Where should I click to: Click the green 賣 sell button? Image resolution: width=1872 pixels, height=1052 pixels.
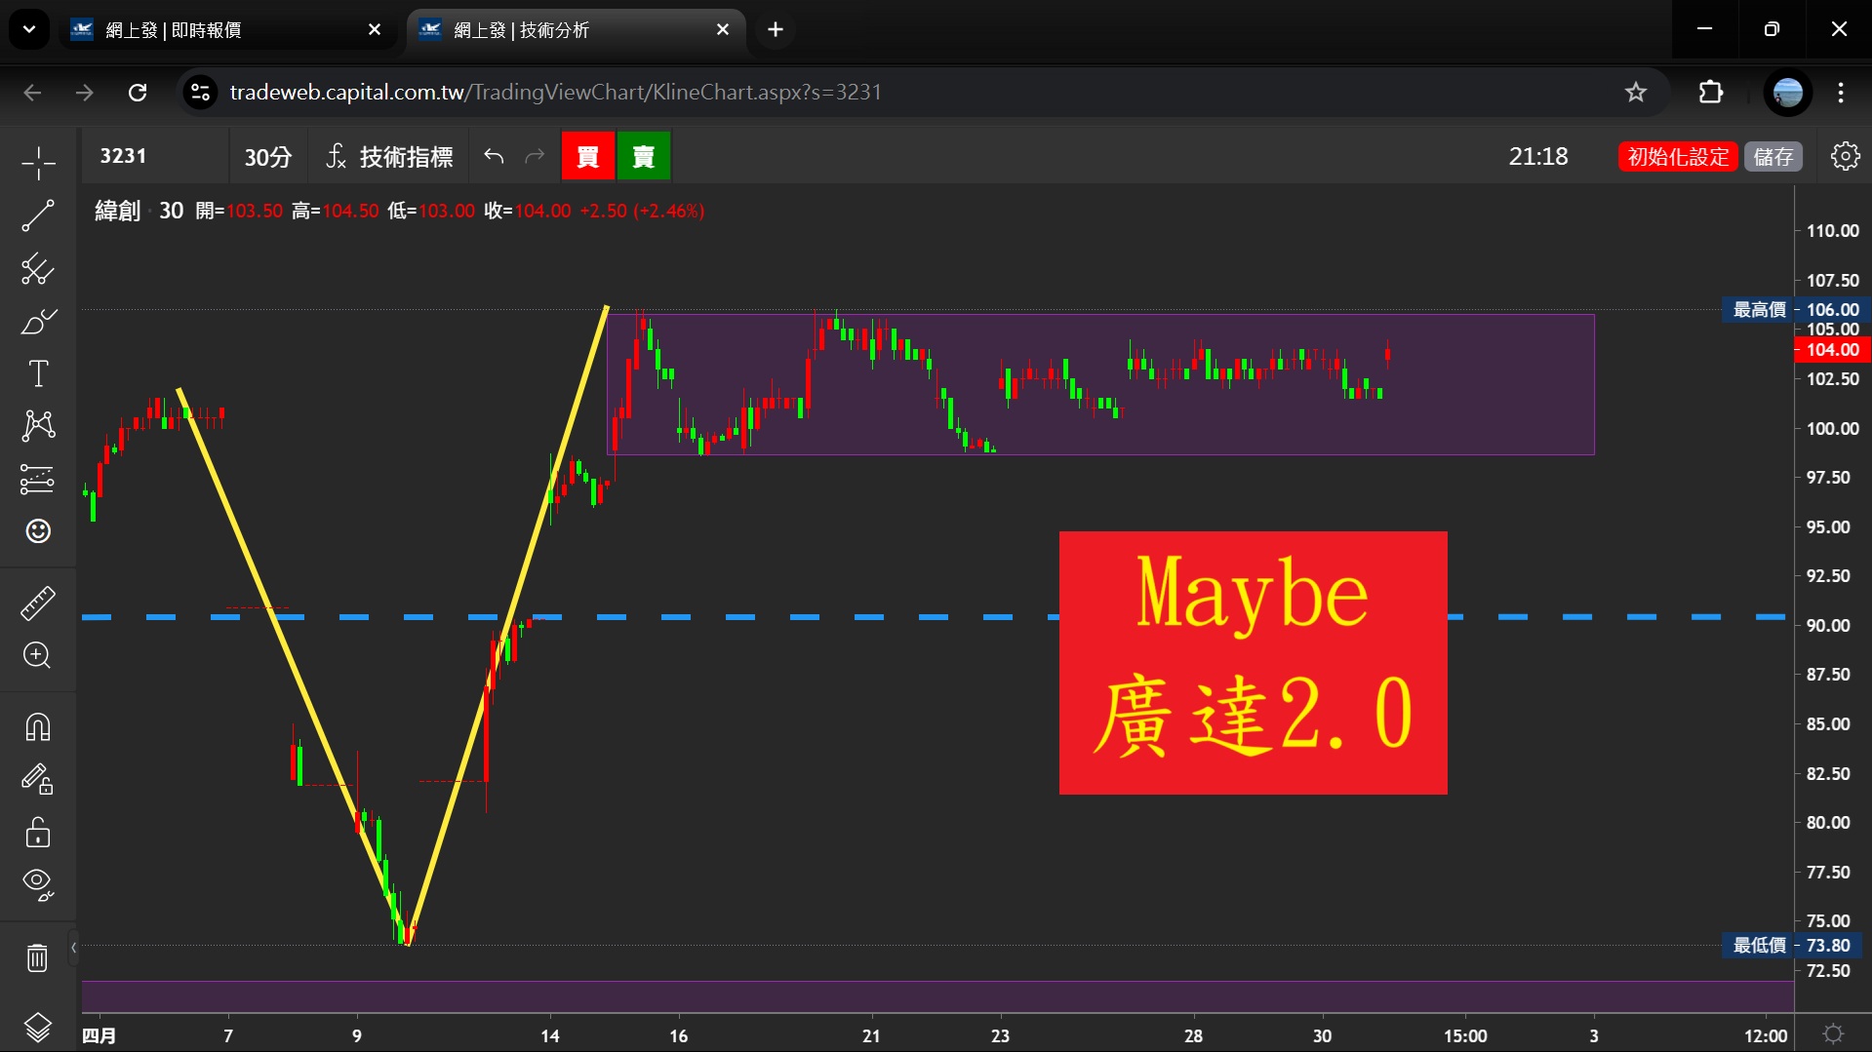point(643,157)
